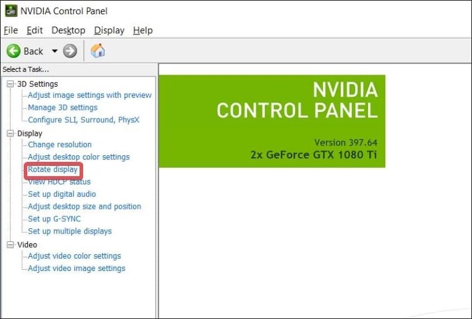Open the Help menu
The height and width of the screenshot is (319, 472).
tap(142, 30)
